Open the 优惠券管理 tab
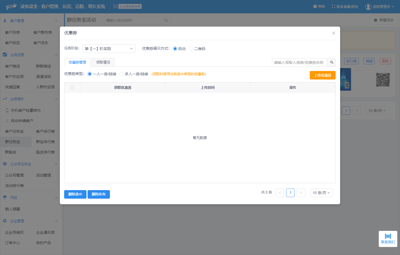This screenshot has height=255, width=400. coord(77,62)
